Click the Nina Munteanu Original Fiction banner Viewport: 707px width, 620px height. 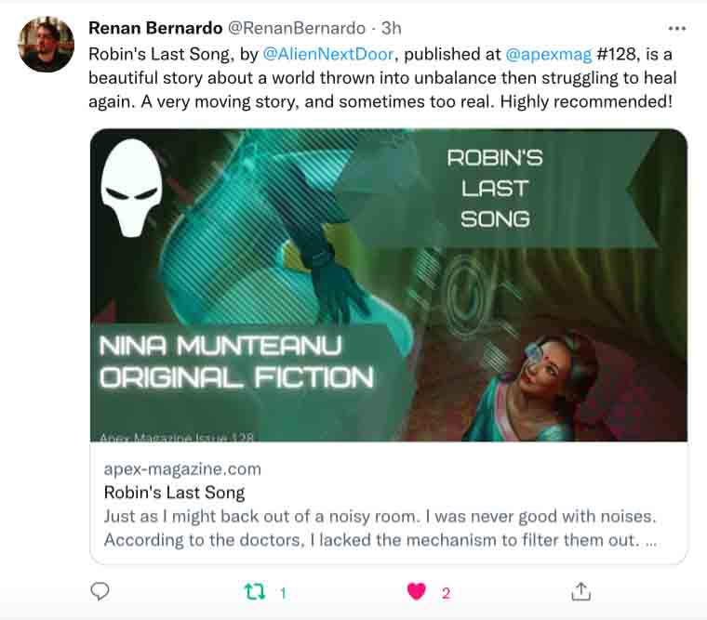236,363
